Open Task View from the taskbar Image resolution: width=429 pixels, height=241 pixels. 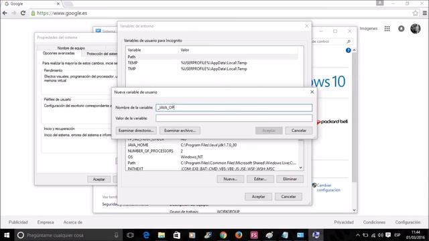[x=131, y=235]
